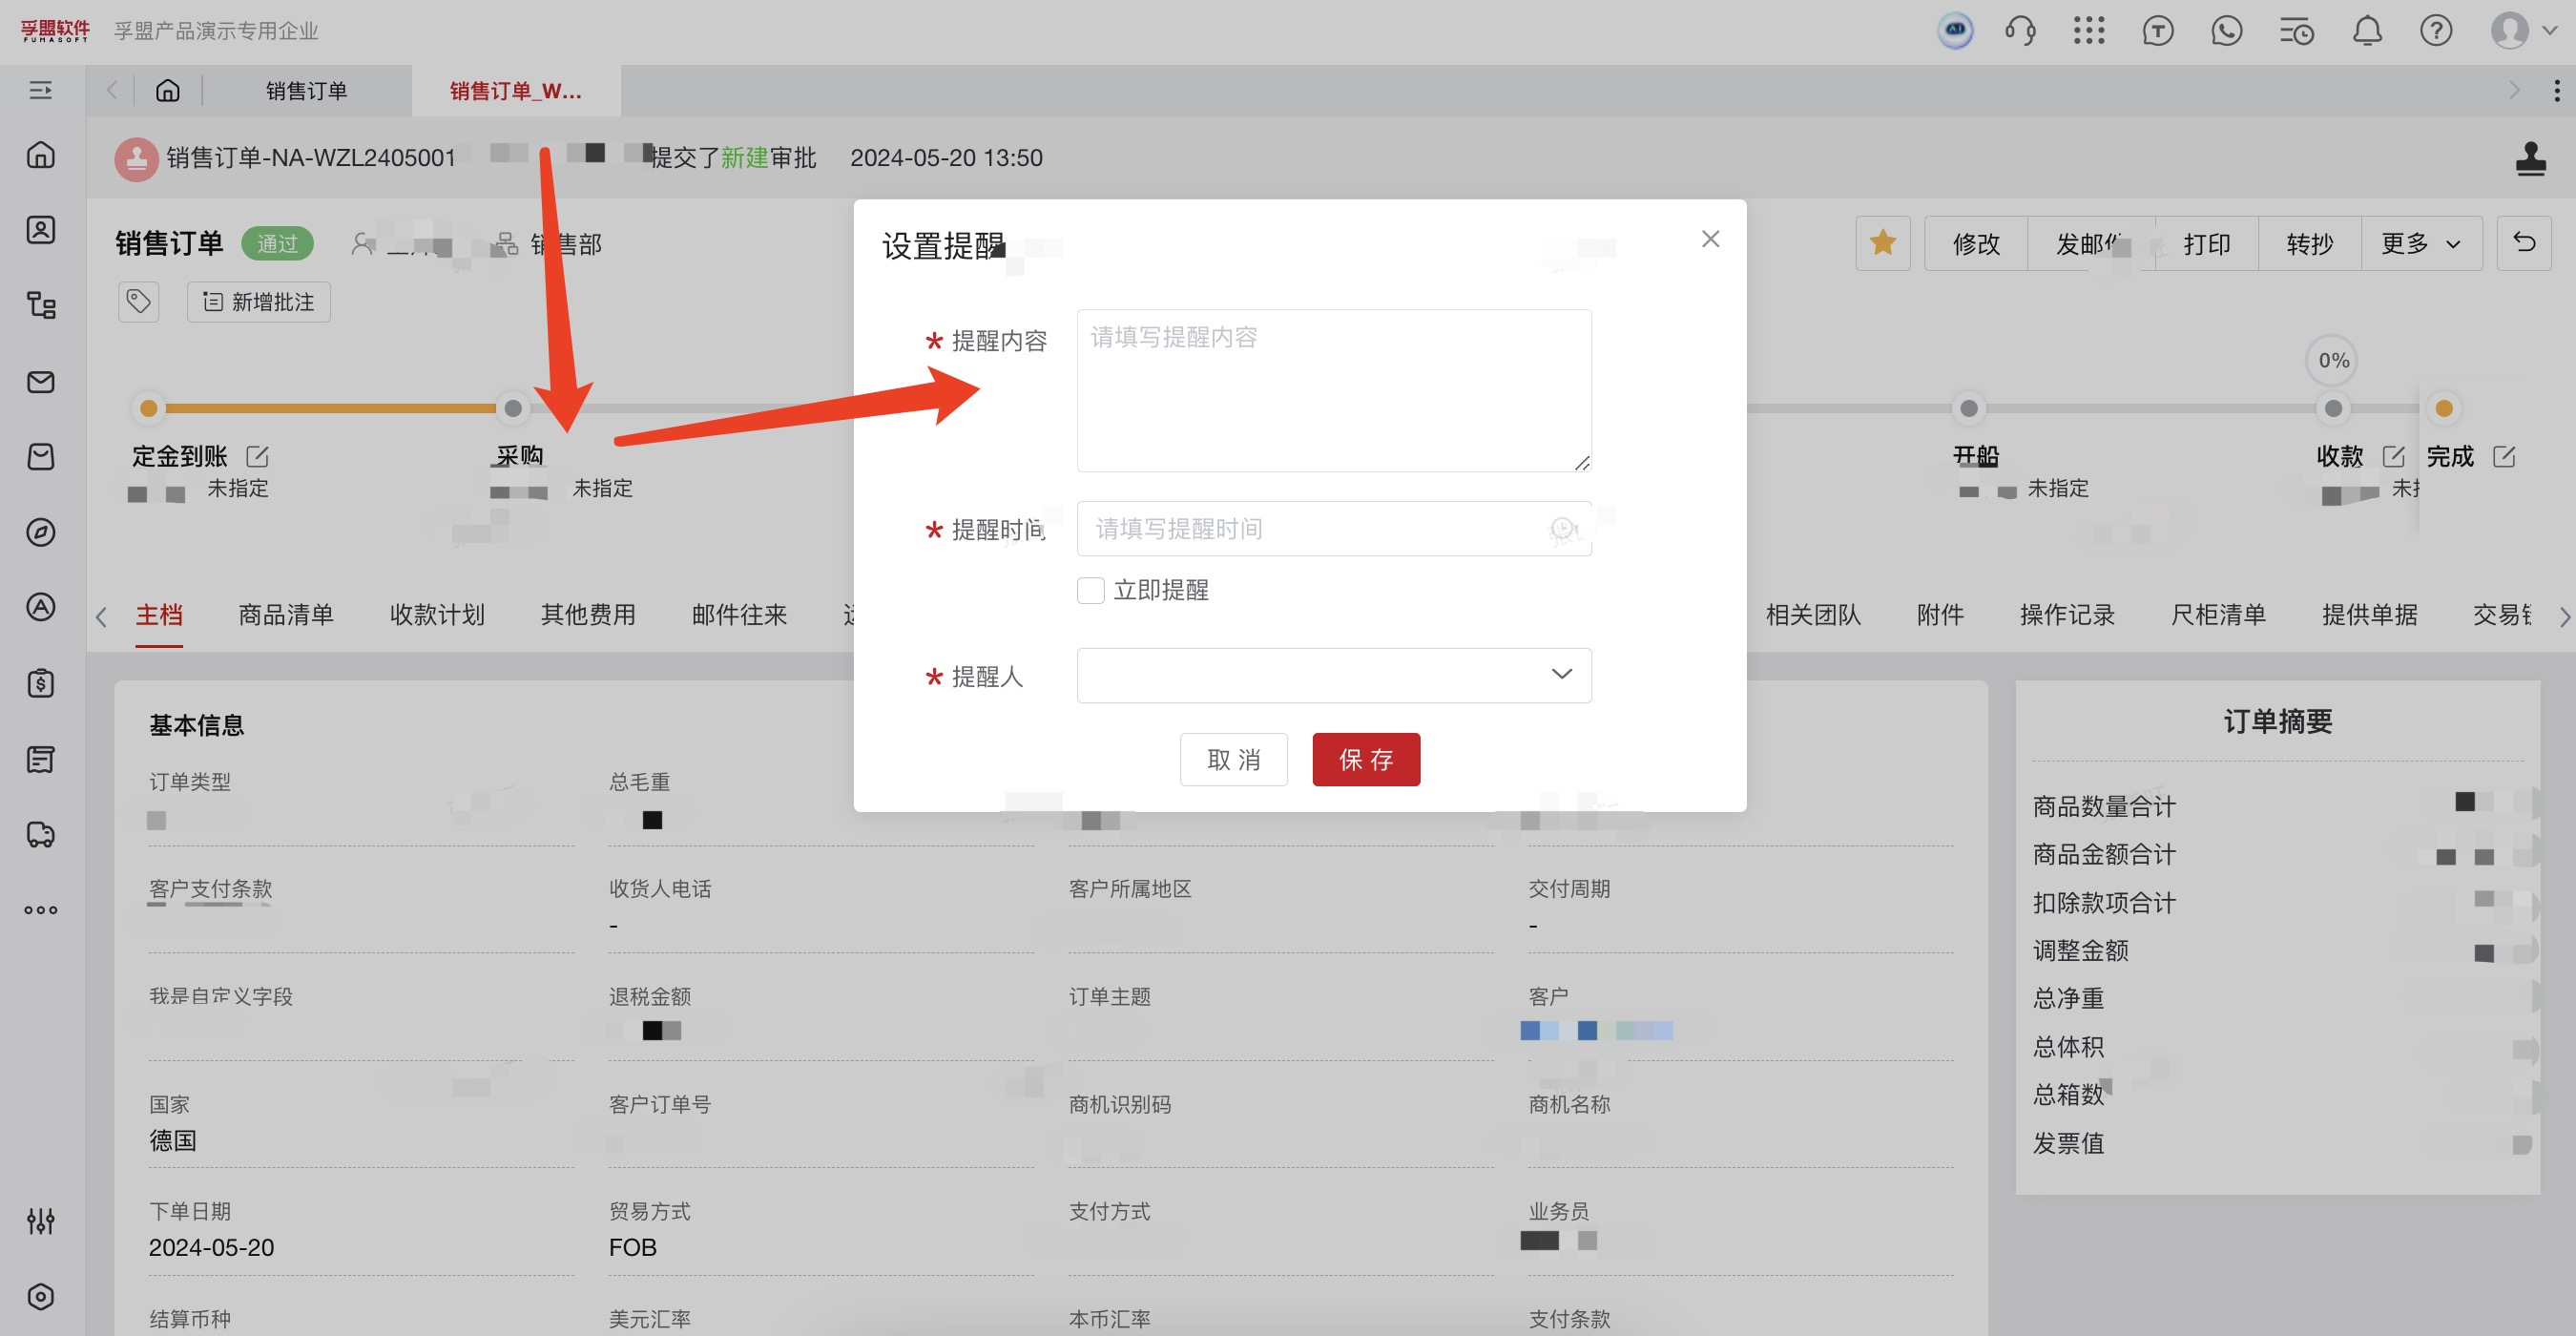Expand the 更多 dropdown menu
The image size is (2576, 1336).
point(2420,242)
